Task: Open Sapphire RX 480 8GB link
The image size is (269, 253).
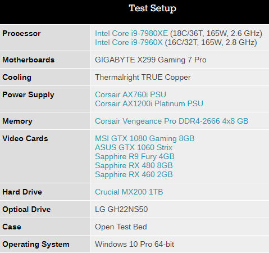Action: point(134,165)
